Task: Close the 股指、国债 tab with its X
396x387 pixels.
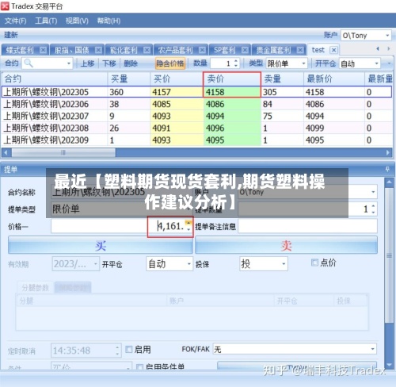Action: pyautogui.click(x=98, y=50)
